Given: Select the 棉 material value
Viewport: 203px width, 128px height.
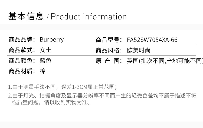Looking at the screenshot, I should pos(42,71).
